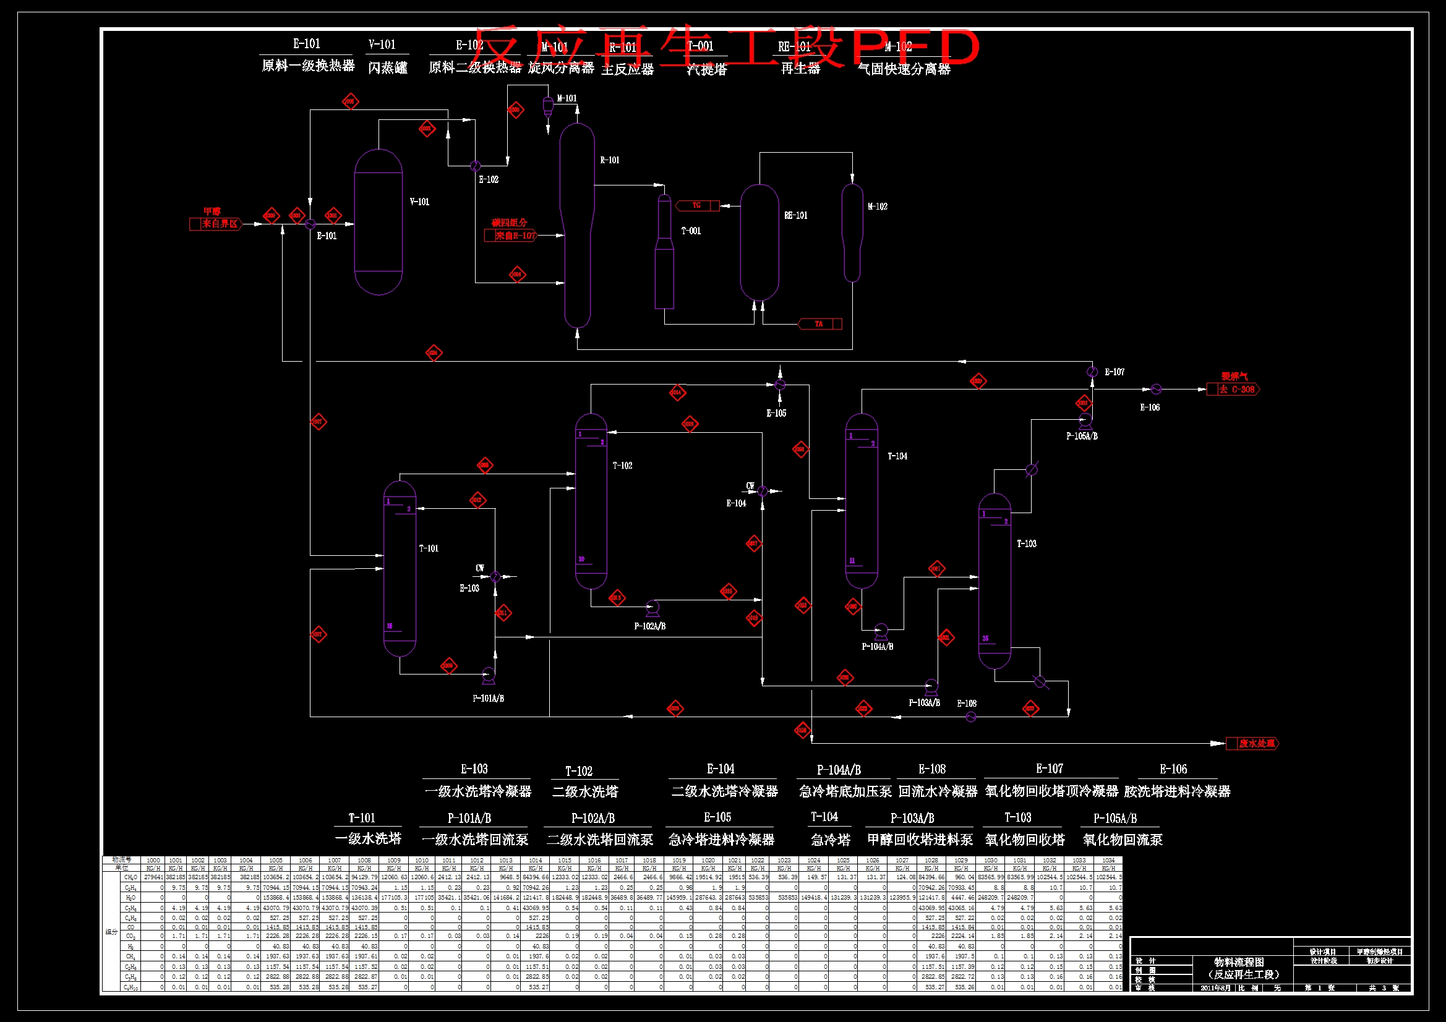Click stream number diamond 1001

click(297, 216)
